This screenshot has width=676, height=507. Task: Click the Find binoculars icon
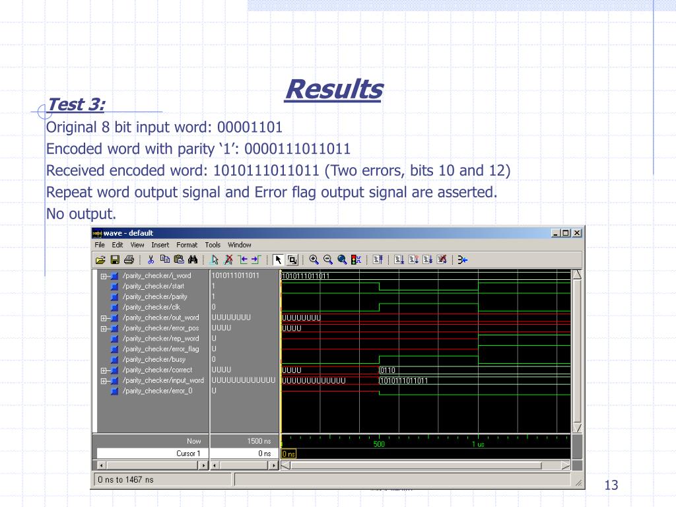(x=193, y=259)
